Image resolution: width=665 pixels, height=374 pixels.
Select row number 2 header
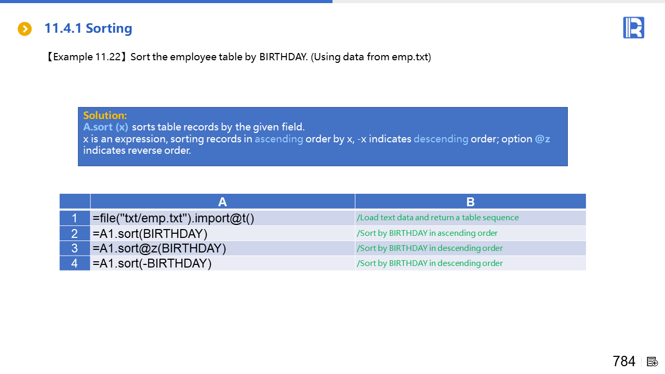tap(75, 233)
